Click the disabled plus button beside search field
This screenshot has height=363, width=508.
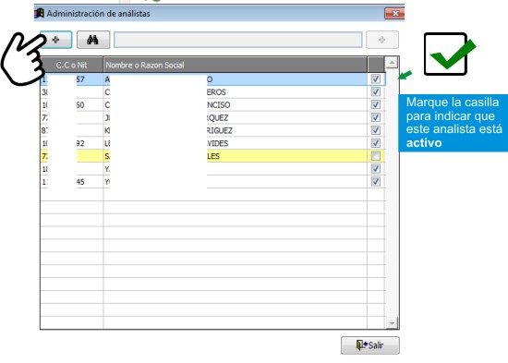(x=382, y=40)
